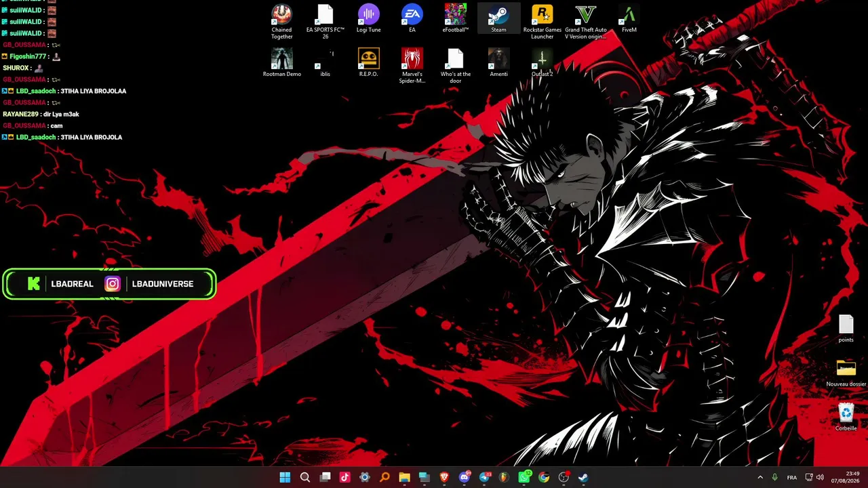
Task: Select the R.E.P.O. game icon
Action: [369, 63]
